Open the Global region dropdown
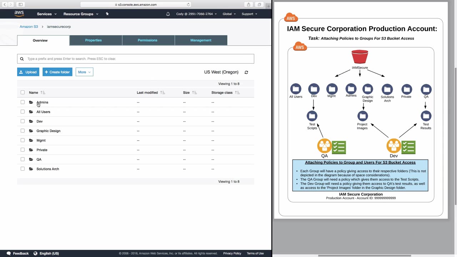The width and height of the screenshot is (457, 257). point(229,14)
